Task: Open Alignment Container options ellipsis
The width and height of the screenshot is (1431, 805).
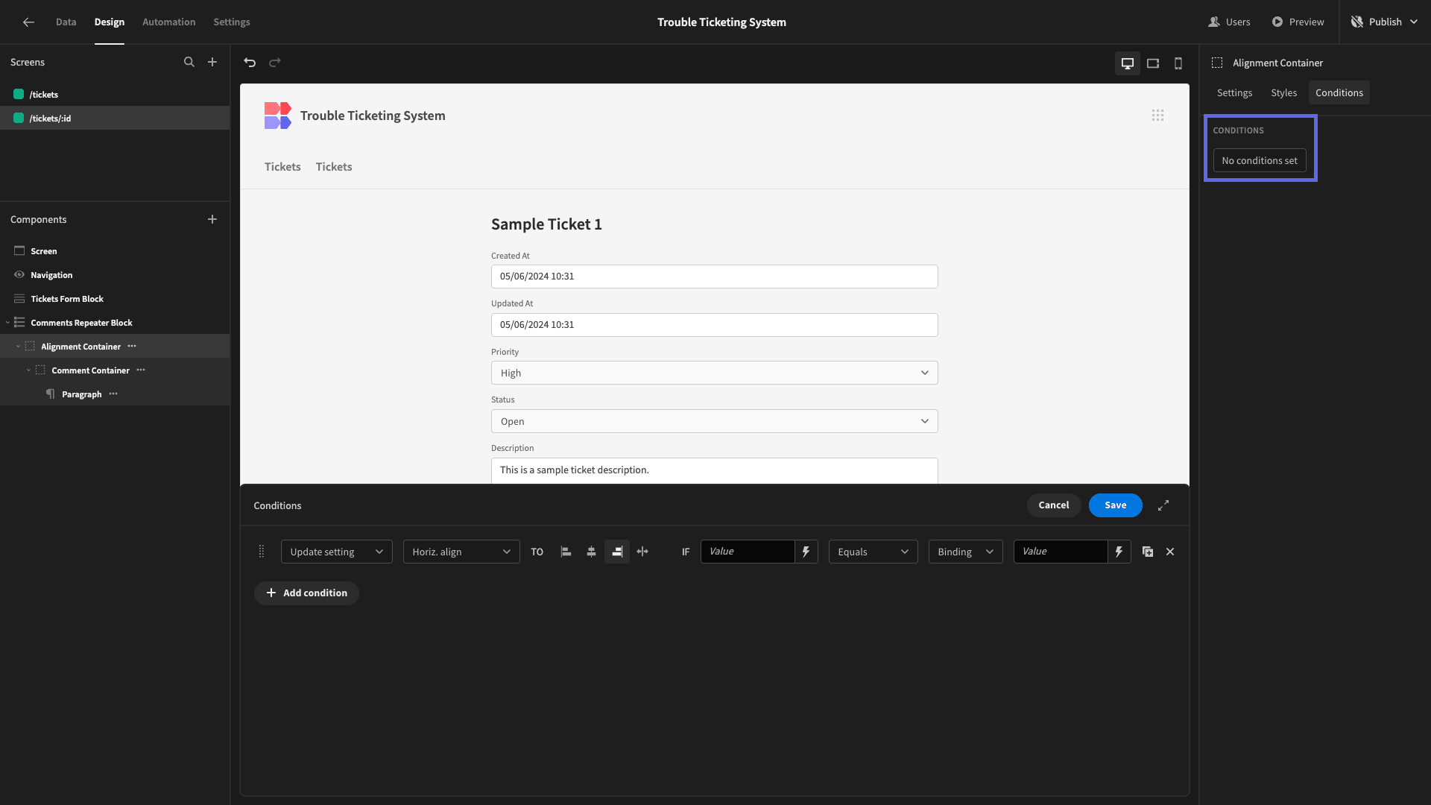Action: [x=132, y=347]
